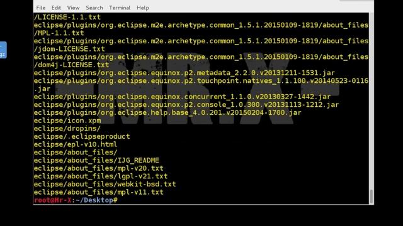Click the equinox.p2.touchpoint.natives line

[201, 81]
